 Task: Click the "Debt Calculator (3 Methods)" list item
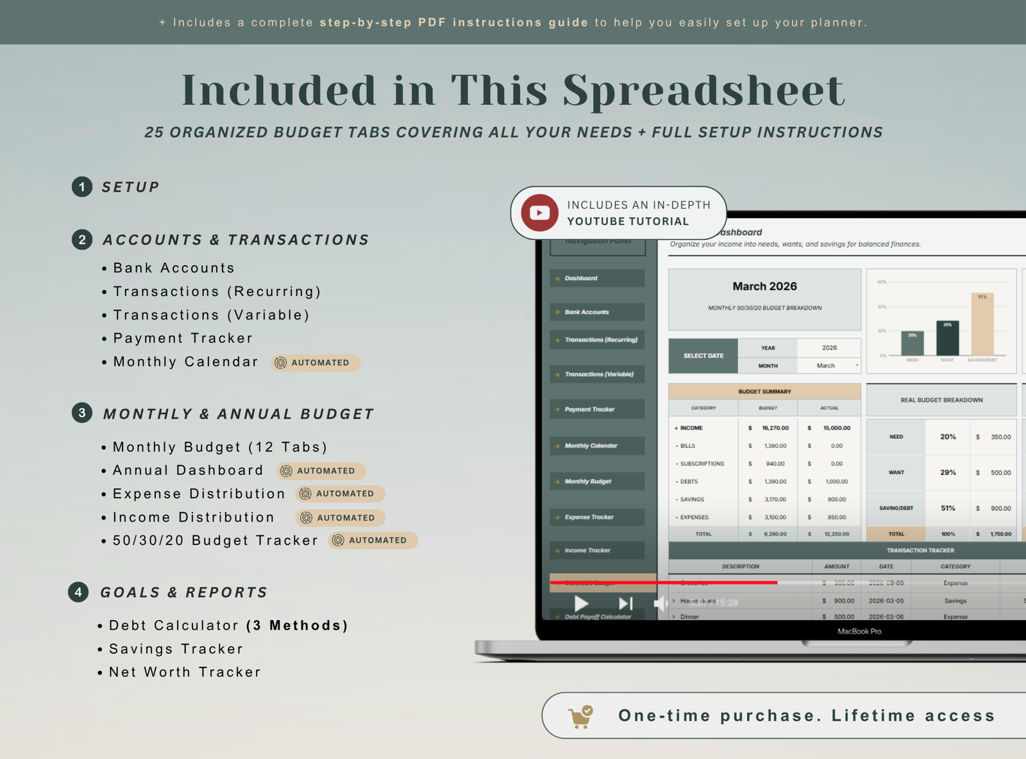pyautogui.click(x=228, y=626)
